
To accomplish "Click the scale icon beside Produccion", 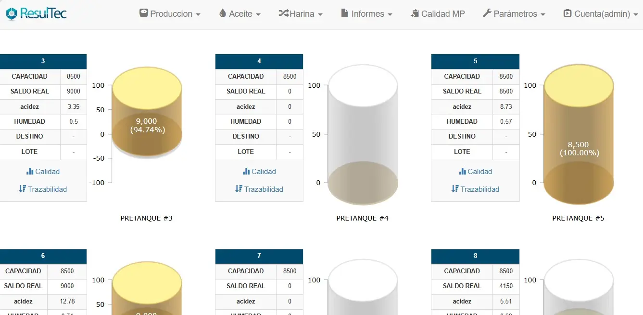I will [x=143, y=13].
